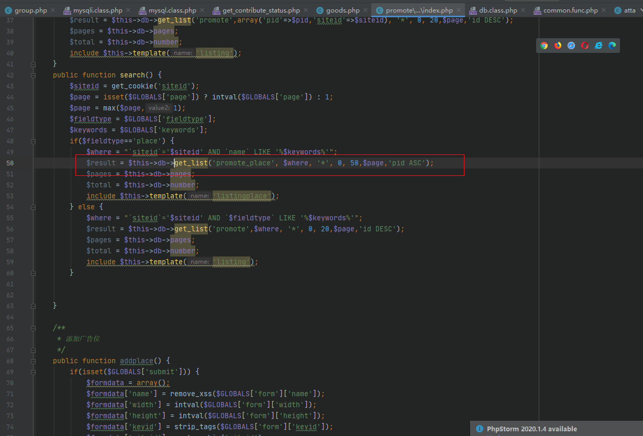Open page in Firefox browser icon
Screen dimensions: 643x436
tap(558, 46)
